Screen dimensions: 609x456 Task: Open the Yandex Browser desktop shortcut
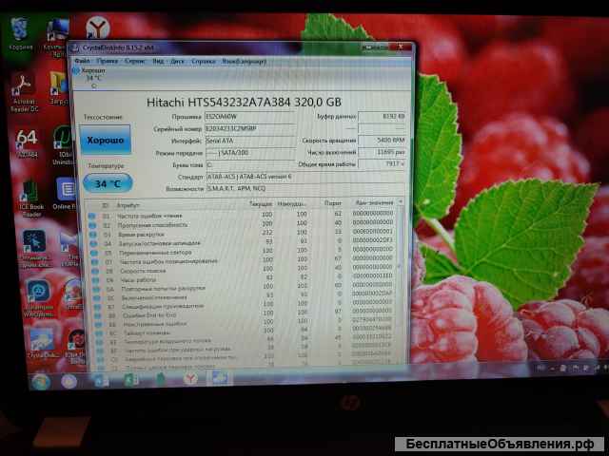coord(97,27)
